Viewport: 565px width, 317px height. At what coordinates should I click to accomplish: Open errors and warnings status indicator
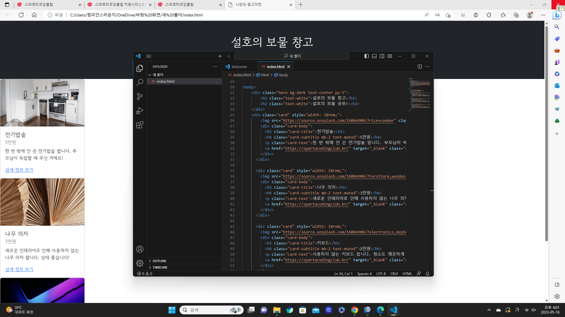tap(145, 274)
